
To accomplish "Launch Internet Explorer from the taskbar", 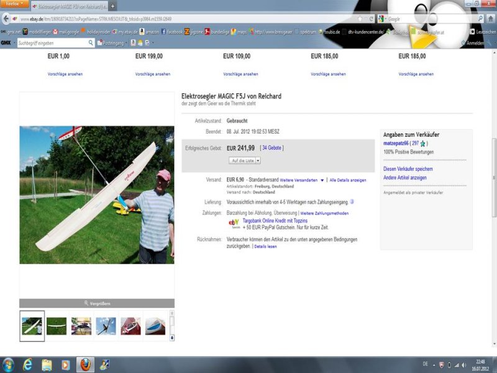I will [28, 365].
